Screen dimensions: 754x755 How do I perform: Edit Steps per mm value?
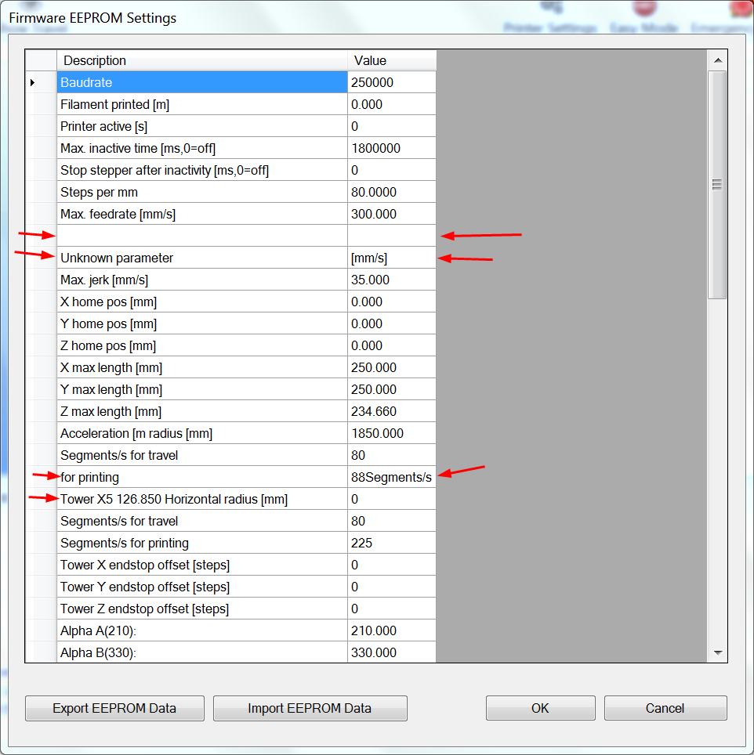391,192
